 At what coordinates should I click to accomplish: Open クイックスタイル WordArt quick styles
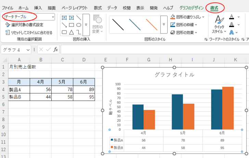219,24
